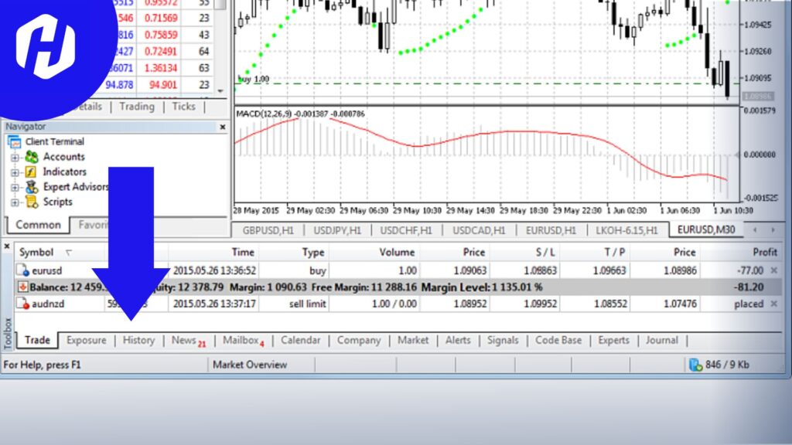Select the Accounts icon in Navigator
The width and height of the screenshot is (792, 445).
point(32,157)
